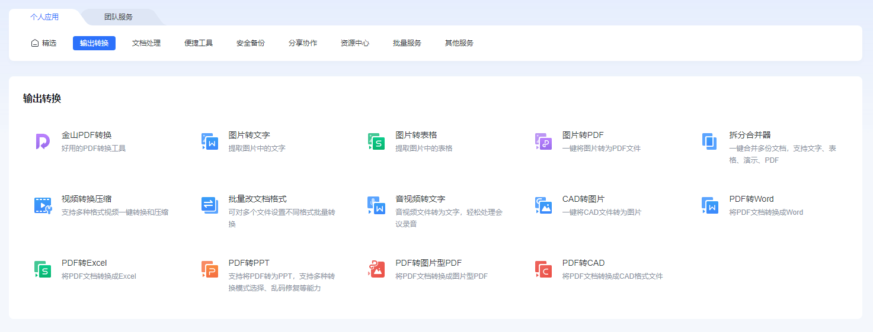Screen dimensions: 873x332
Task: Click the description 一键将CAD文件转为图片
Action: coord(602,212)
